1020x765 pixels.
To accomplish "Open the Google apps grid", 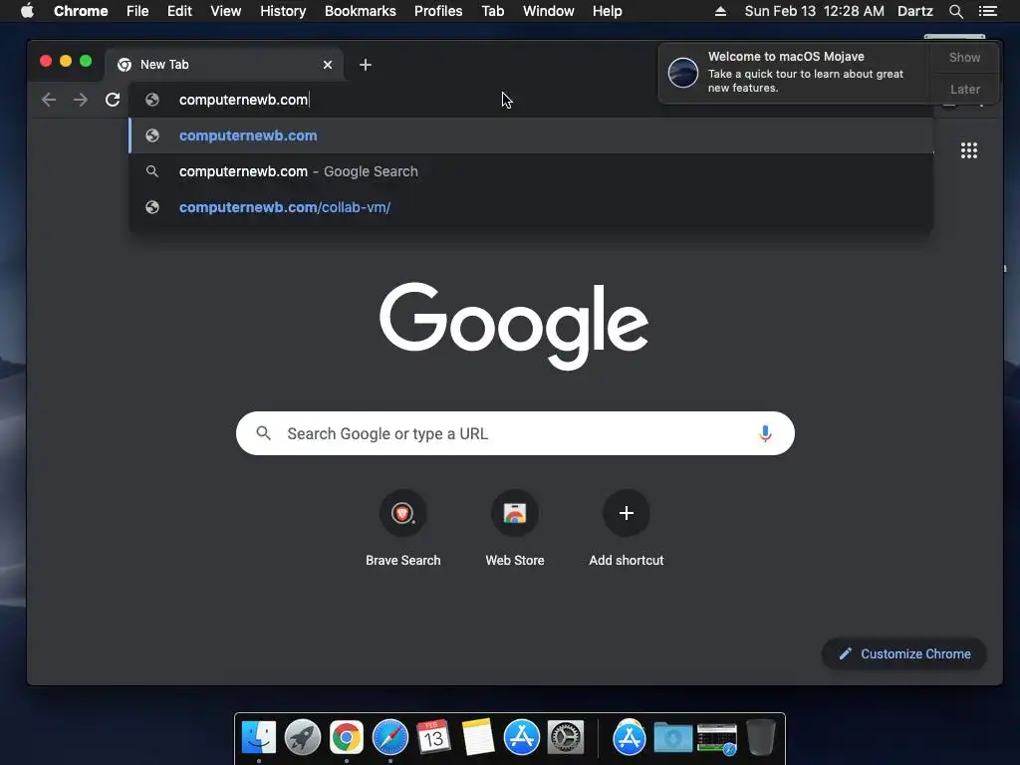I will (969, 151).
